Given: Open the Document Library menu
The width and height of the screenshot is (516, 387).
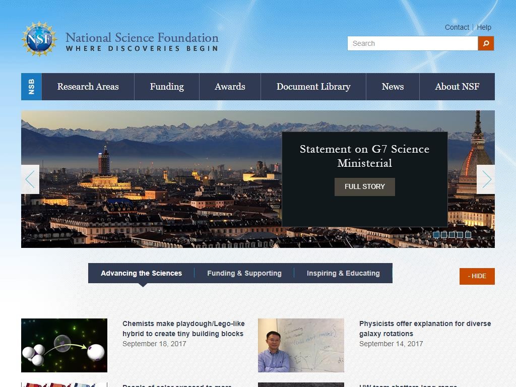Looking at the screenshot, I should (x=313, y=87).
